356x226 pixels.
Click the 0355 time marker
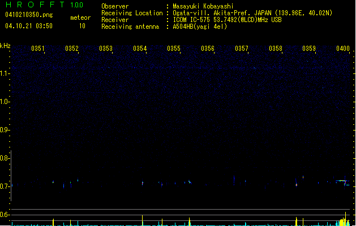click(x=174, y=49)
